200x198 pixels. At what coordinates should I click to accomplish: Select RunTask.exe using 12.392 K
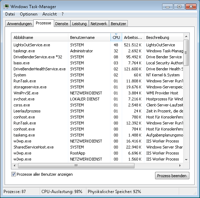(97, 123)
